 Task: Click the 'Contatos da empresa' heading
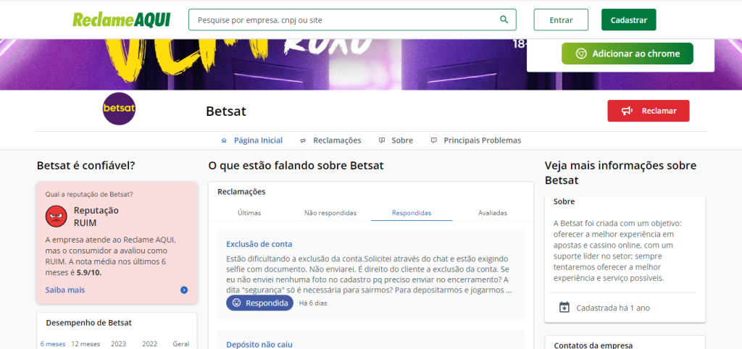click(x=593, y=345)
